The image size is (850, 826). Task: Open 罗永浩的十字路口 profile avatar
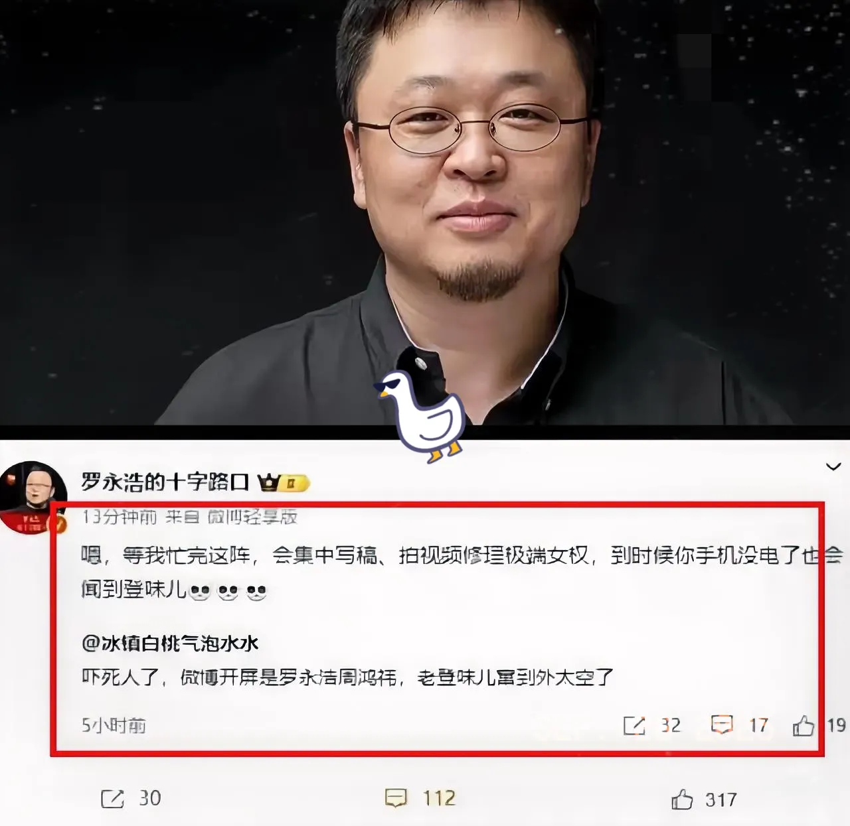(33, 496)
